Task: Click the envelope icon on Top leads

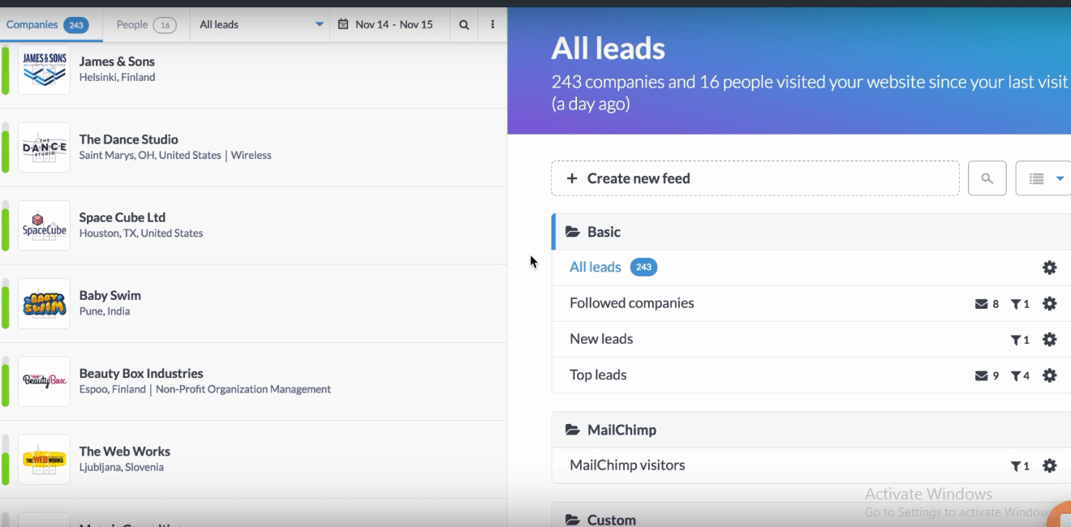Action: pyautogui.click(x=981, y=376)
